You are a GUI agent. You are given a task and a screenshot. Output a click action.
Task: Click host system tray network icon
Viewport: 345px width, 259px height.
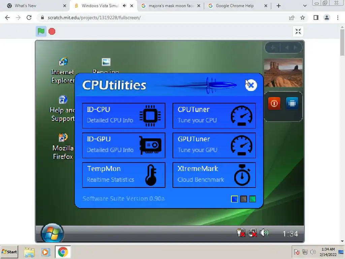(305, 252)
